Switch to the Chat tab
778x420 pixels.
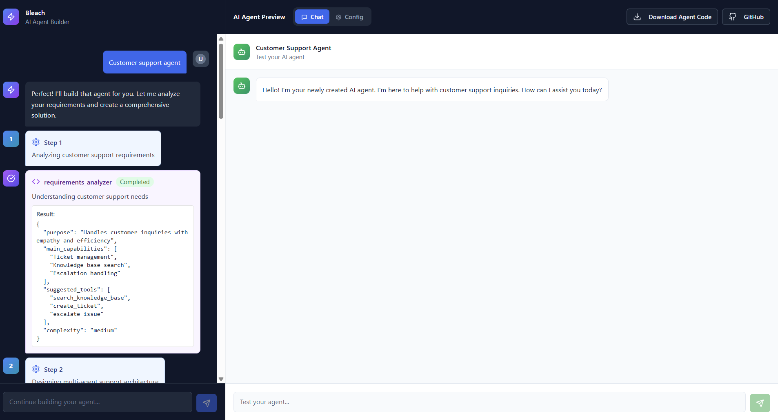312,17
